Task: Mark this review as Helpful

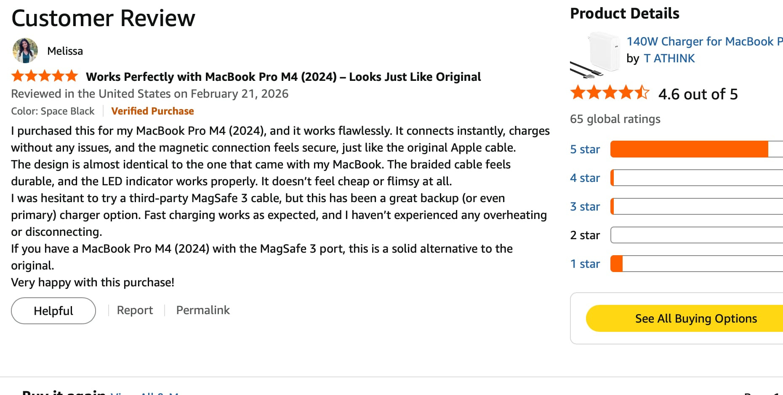Action: [53, 311]
